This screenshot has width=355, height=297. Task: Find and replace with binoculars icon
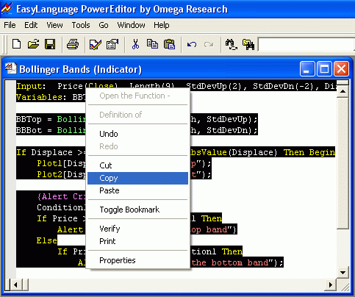232,44
